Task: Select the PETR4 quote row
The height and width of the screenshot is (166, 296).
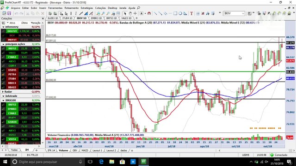Action: (x=21, y=74)
